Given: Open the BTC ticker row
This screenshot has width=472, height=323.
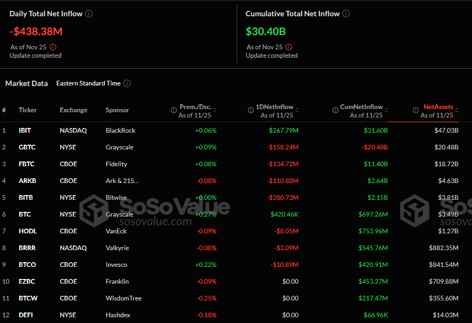Looking at the screenshot, I should pyautogui.click(x=25, y=214).
